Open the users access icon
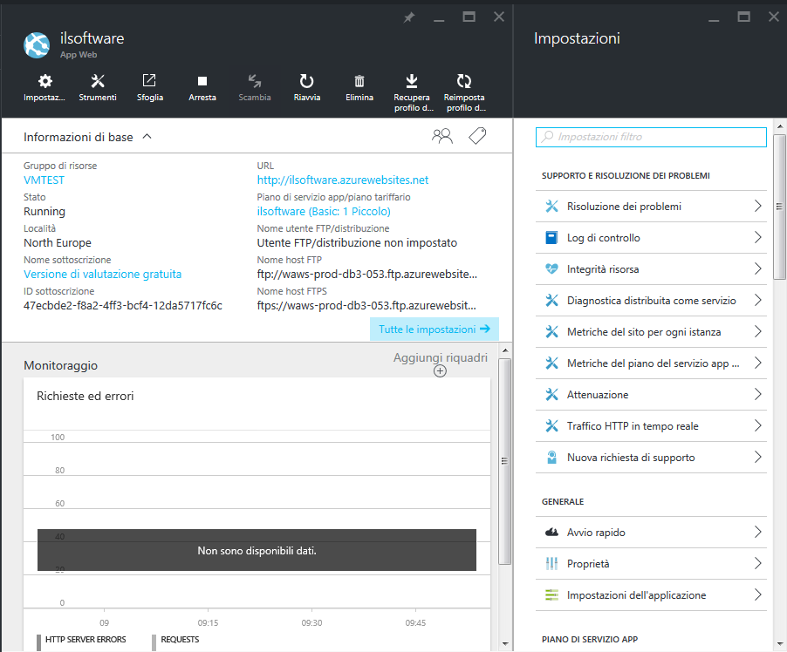787x652 pixels. 442,137
